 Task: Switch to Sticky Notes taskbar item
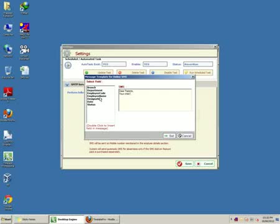point(31,219)
